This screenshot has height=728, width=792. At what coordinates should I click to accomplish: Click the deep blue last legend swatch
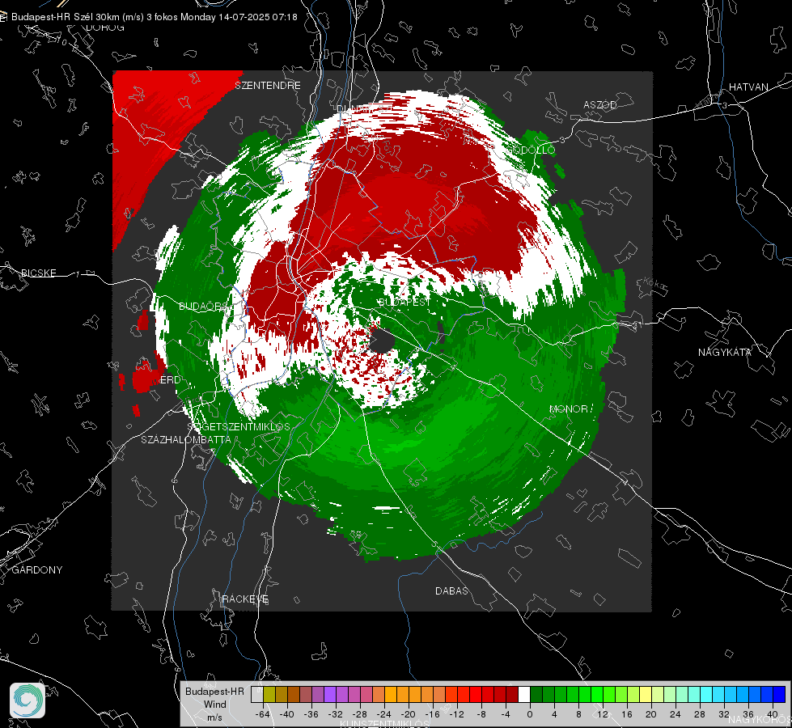click(779, 694)
